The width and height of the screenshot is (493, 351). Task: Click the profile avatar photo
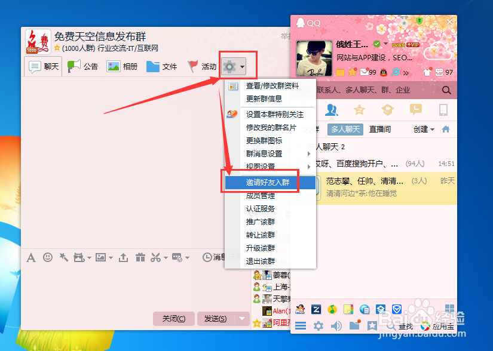click(x=314, y=59)
